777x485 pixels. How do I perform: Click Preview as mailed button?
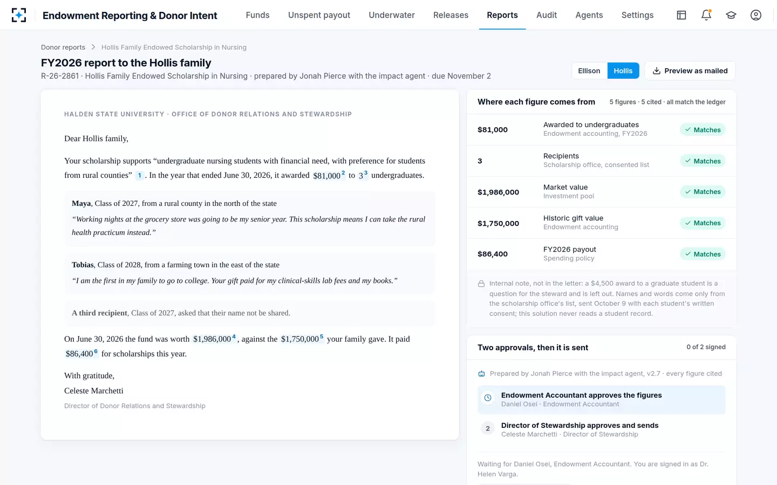click(x=690, y=71)
